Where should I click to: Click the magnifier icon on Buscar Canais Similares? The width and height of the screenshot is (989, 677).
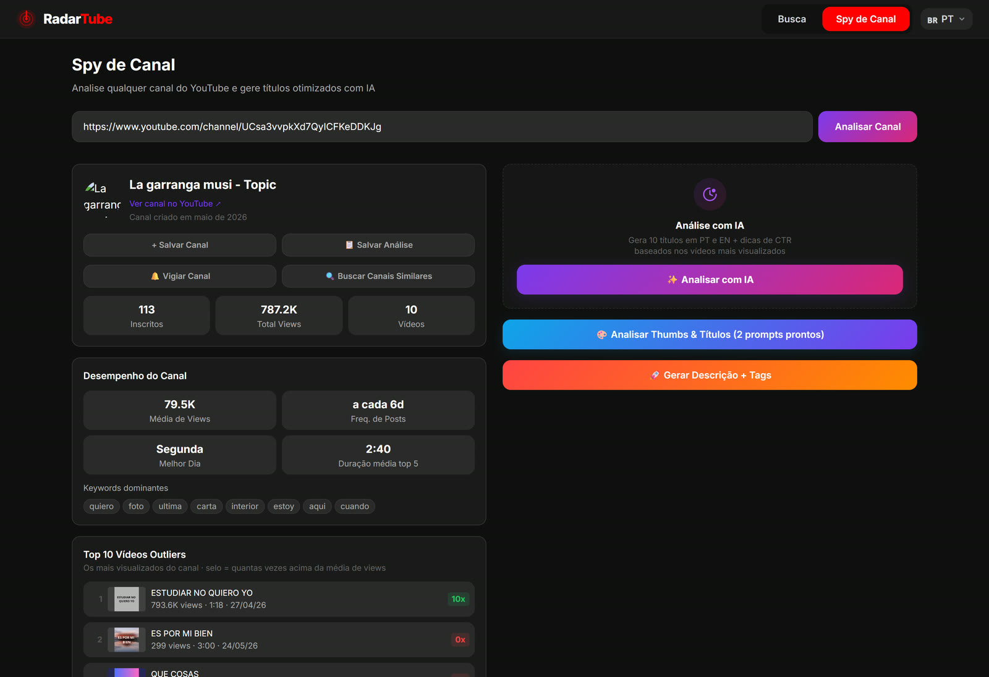point(330,276)
